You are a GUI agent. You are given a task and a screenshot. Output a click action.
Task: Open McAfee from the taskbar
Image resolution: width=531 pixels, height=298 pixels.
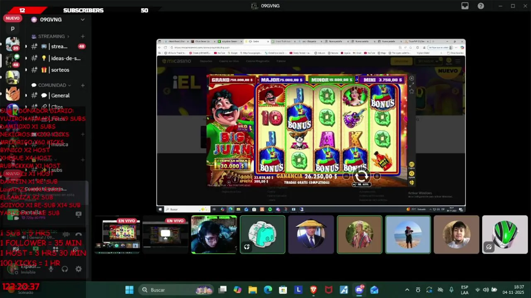329,290
